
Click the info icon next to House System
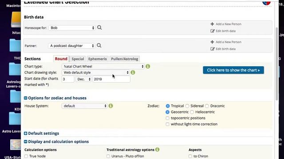tap(110, 106)
